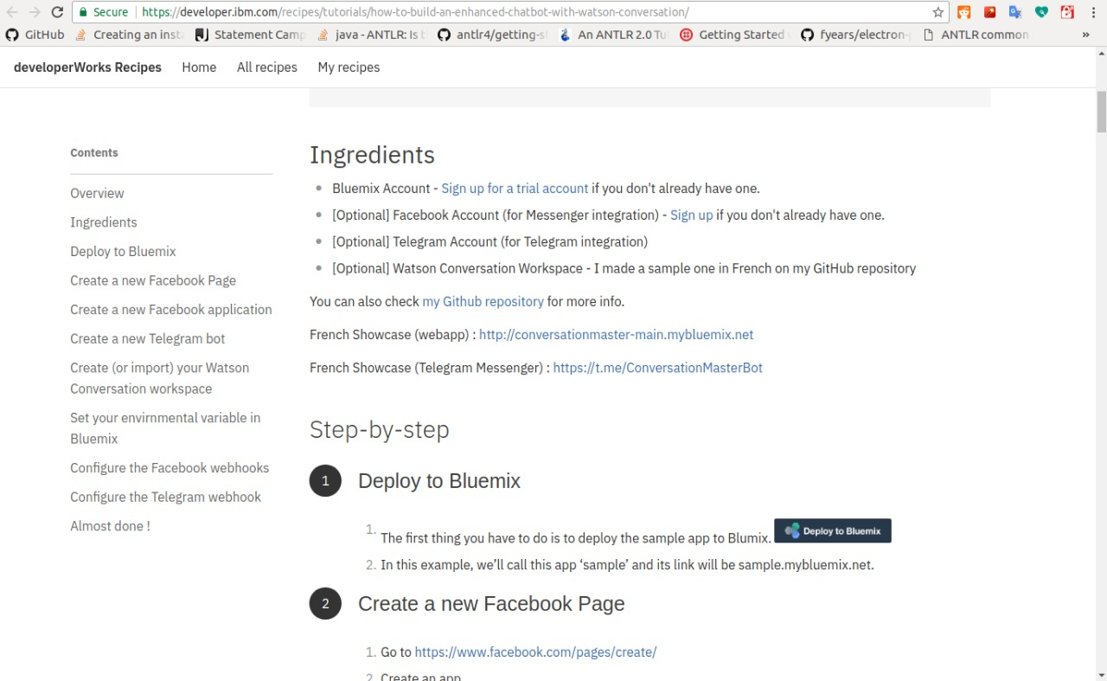Click the Facebook 'Sign up' link
This screenshot has height=681, width=1107.
coord(691,215)
